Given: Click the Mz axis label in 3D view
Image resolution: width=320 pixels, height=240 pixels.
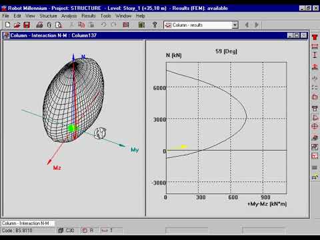Looking at the screenshot, I should [57, 168].
